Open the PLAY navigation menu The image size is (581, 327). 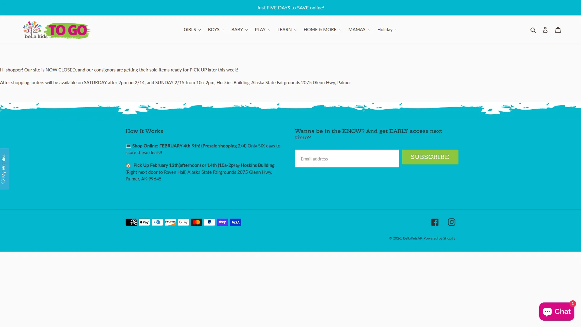pyautogui.click(x=262, y=30)
